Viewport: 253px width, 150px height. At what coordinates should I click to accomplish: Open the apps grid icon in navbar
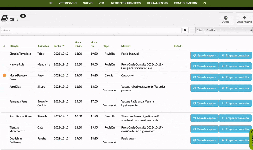pos(51,3)
